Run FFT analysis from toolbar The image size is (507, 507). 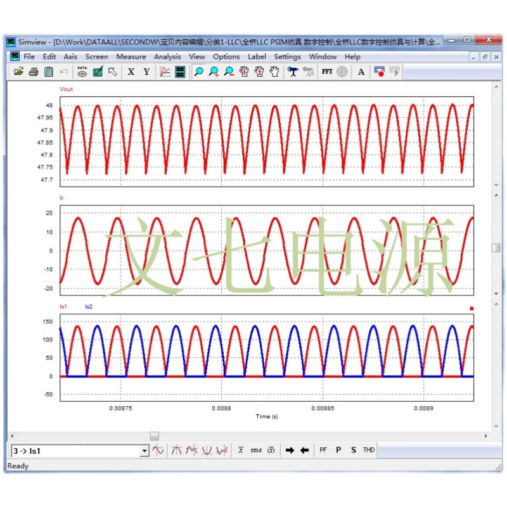click(327, 72)
